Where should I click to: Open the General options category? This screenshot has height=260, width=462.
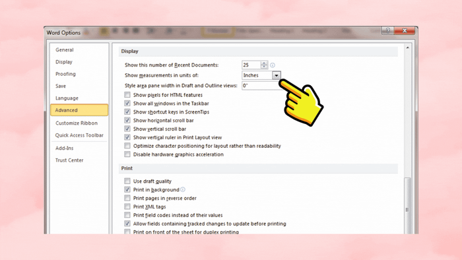(x=65, y=49)
